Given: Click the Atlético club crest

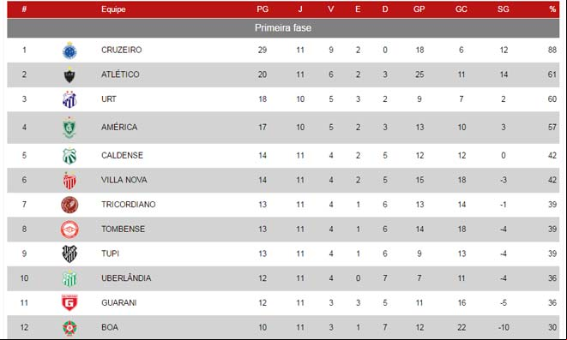Looking at the screenshot, I should coord(69,75).
